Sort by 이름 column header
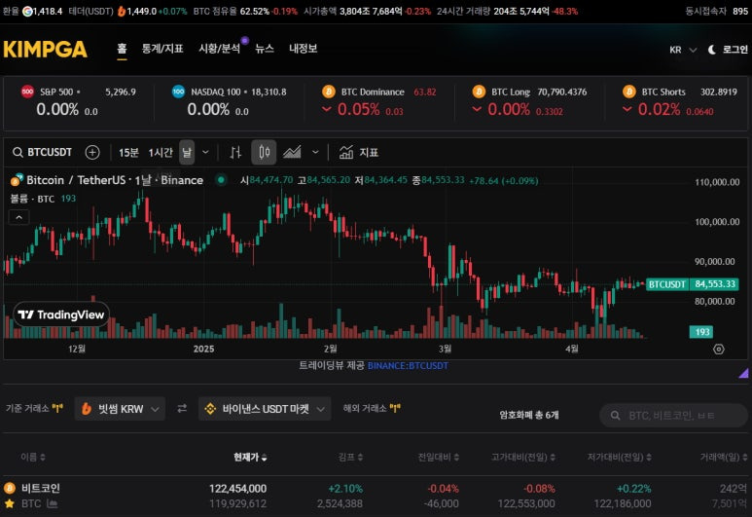This screenshot has height=517, width=752. pos(33,457)
